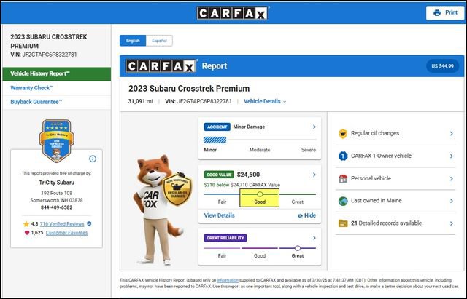Click the View Details link

pyautogui.click(x=220, y=215)
